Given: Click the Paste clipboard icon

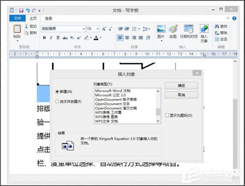Looking at the screenshot, I should point(17,29).
